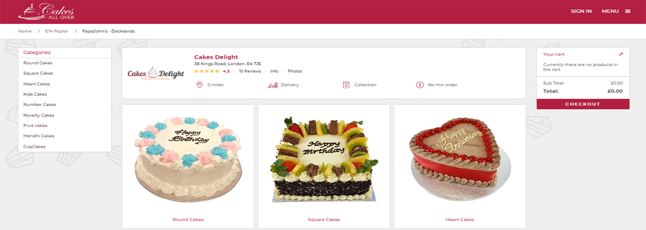Click the star rating icons
Viewport: 646px width, 230px height.
pos(207,71)
